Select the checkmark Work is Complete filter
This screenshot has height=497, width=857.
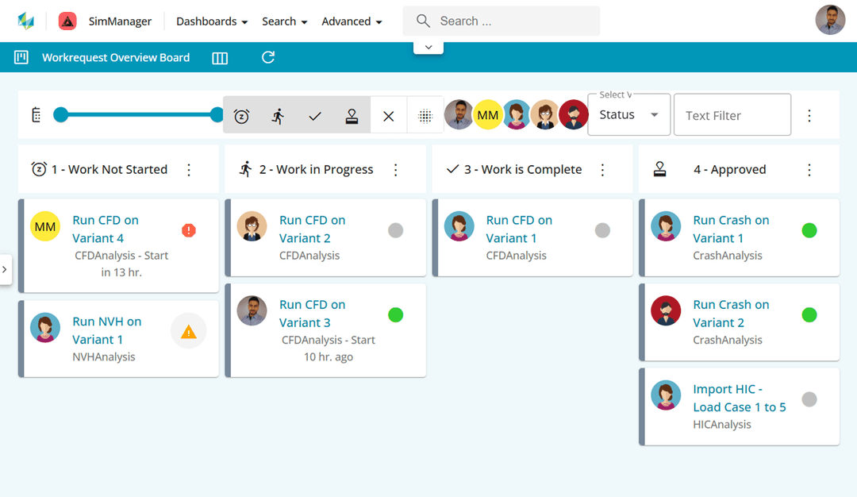click(315, 114)
